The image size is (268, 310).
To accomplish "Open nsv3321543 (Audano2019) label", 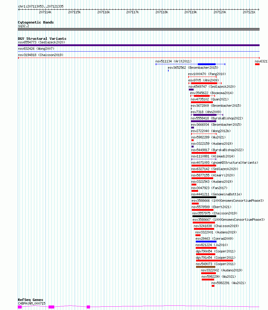I will [x=212, y=182].
